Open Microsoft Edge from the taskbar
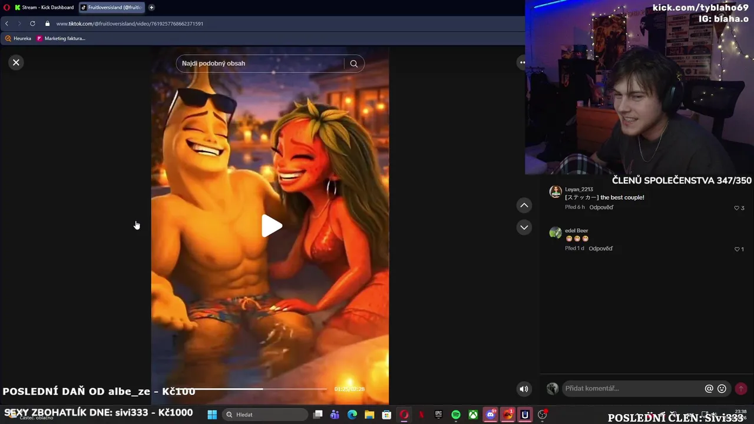Screen dimensions: 754x424 point(352,415)
